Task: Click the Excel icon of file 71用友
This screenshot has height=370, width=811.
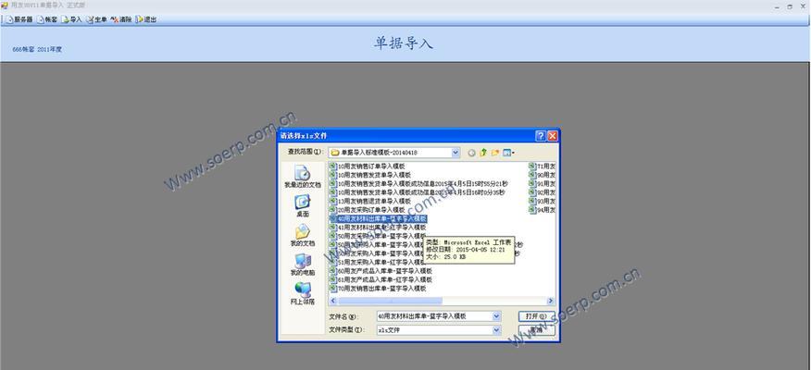Action: [532, 166]
